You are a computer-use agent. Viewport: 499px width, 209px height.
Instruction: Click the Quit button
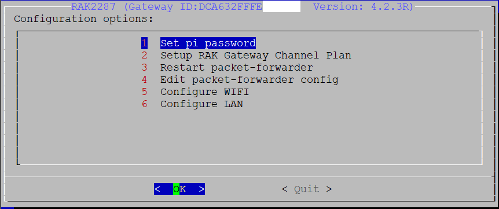click(x=307, y=189)
